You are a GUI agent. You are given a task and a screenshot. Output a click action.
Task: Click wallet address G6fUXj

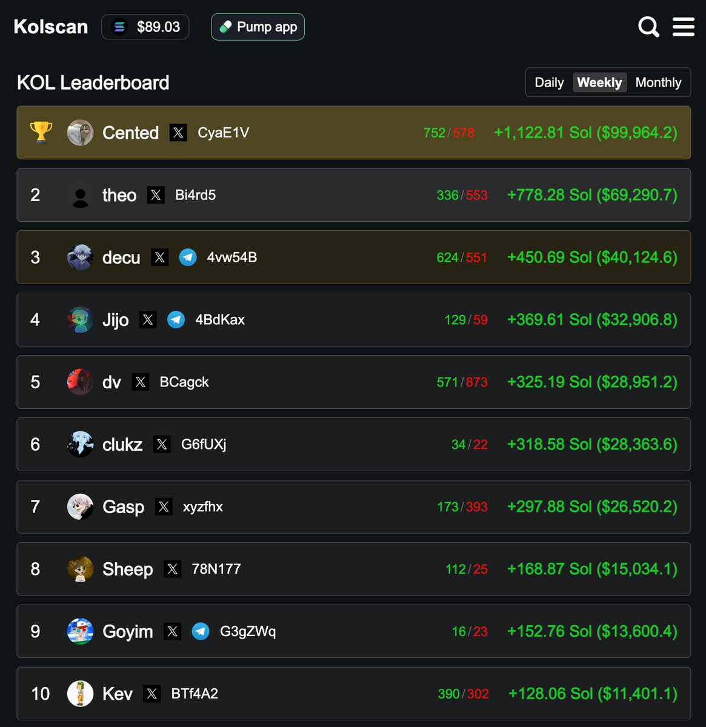click(204, 445)
